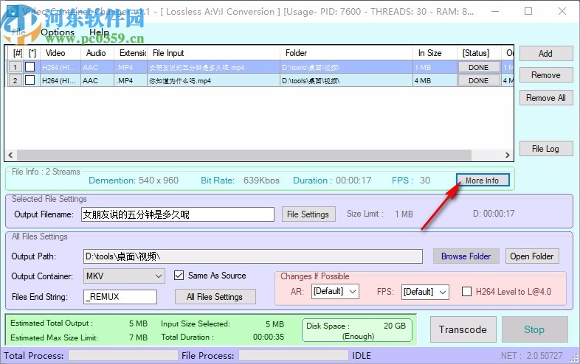
Task: Click the 4 MB size cell
Action: pyautogui.click(x=435, y=80)
